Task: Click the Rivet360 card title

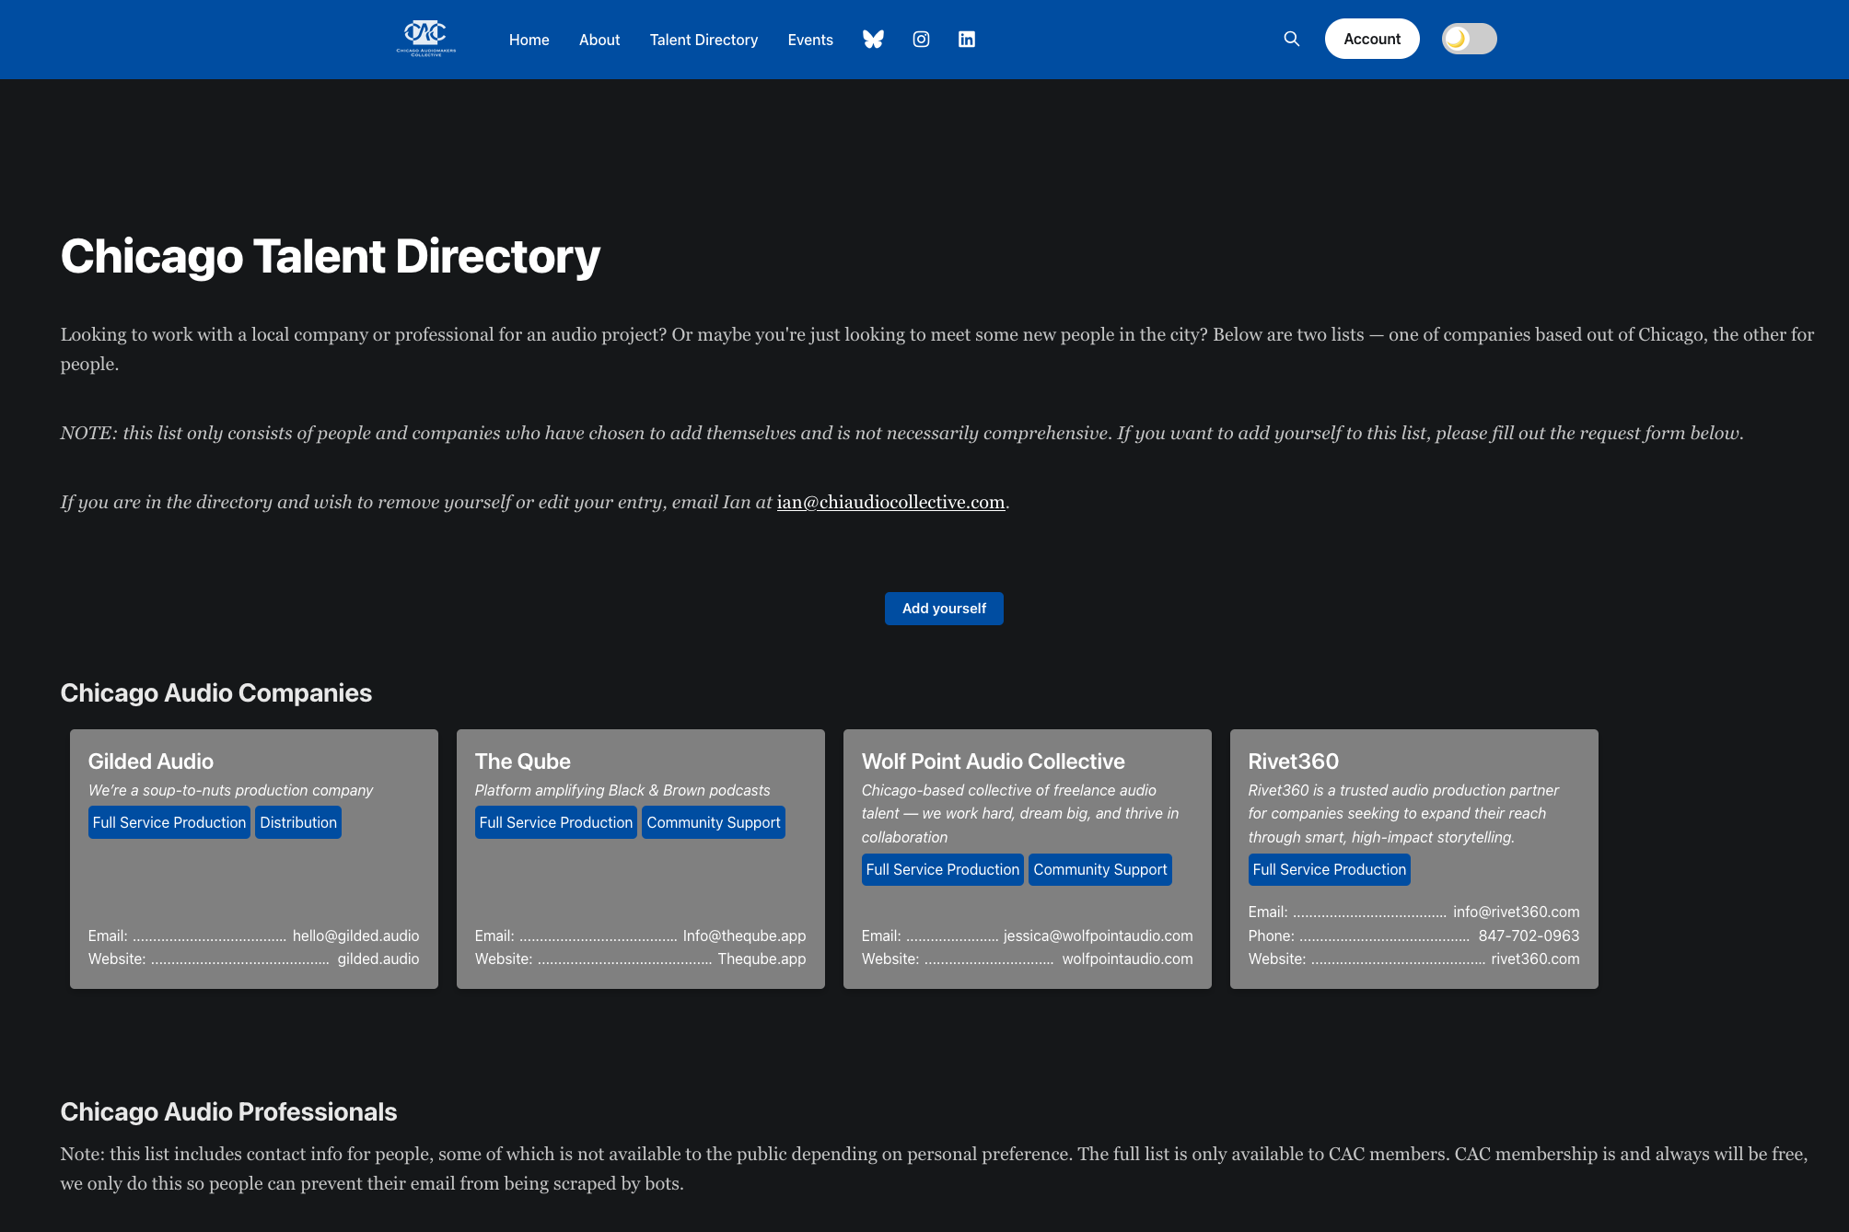Action: (x=1294, y=761)
